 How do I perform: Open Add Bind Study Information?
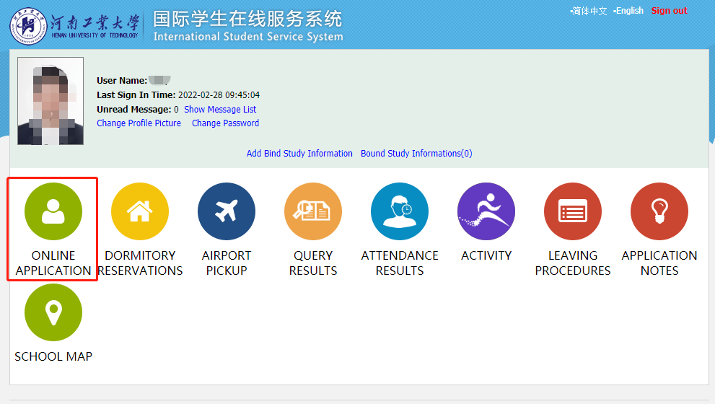click(299, 154)
